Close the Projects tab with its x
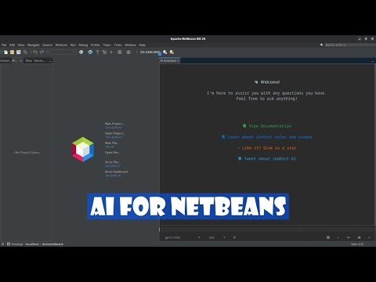 (21, 60)
